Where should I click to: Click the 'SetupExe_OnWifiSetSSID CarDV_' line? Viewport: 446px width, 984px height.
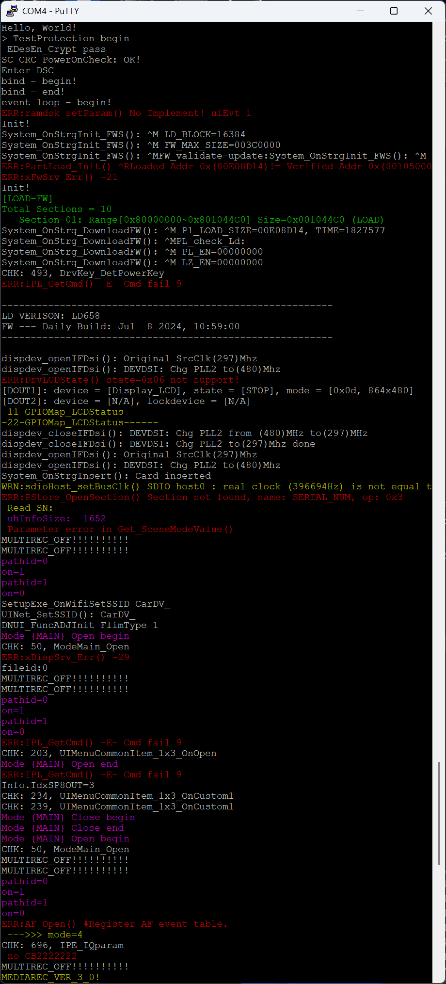tap(85, 604)
